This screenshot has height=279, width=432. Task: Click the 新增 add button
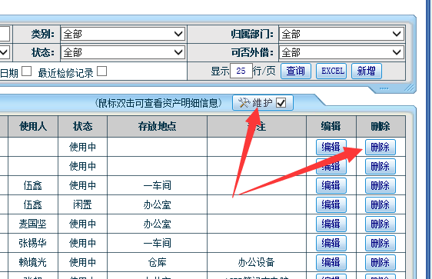point(367,71)
